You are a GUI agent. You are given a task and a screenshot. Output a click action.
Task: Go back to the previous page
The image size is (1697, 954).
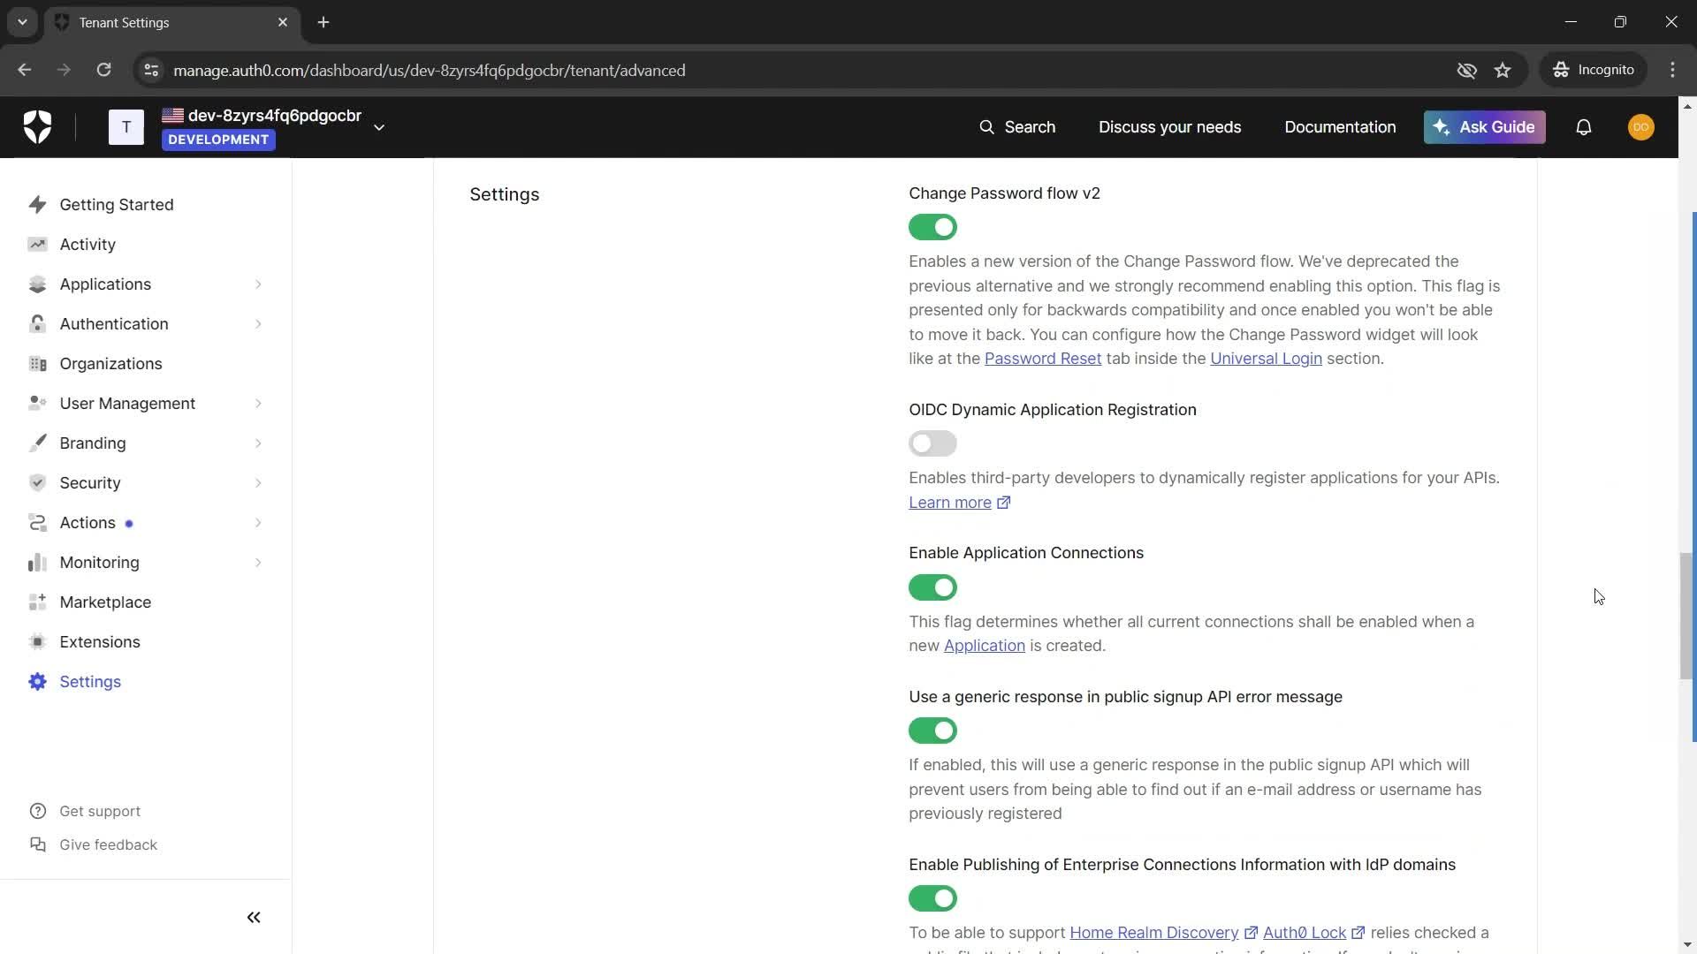(x=25, y=70)
